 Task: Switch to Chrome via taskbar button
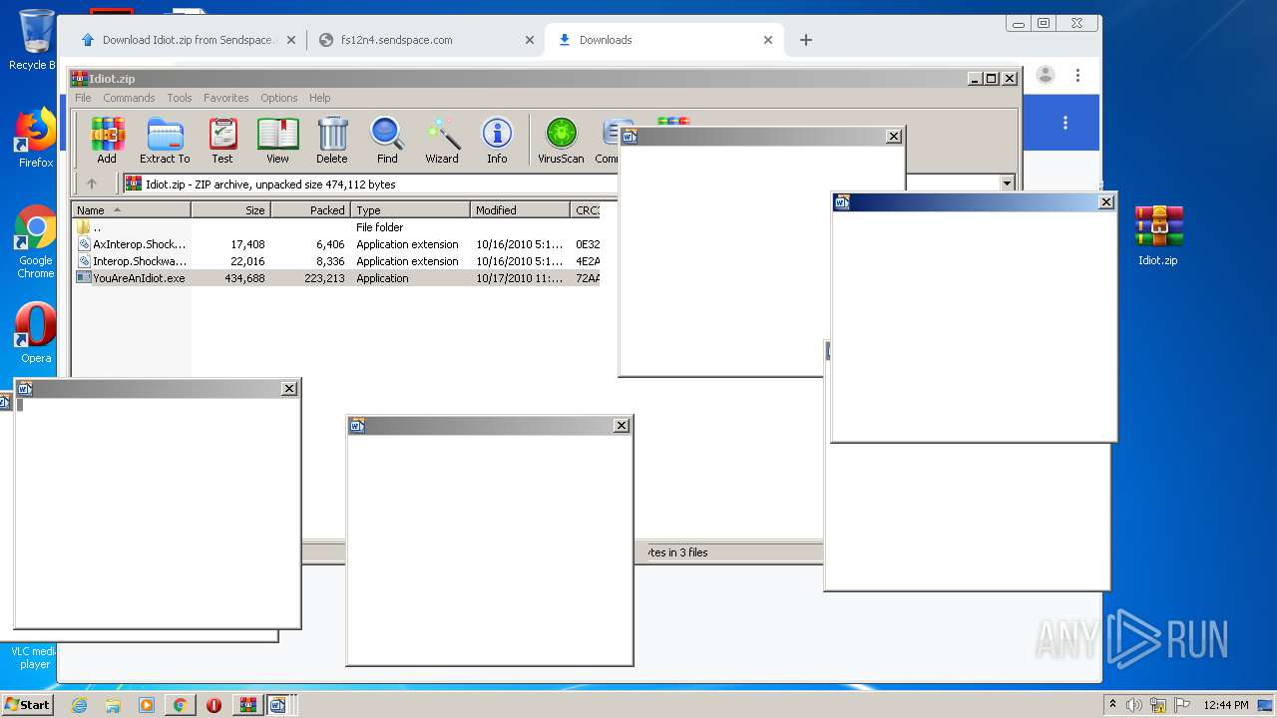click(x=180, y=705)
